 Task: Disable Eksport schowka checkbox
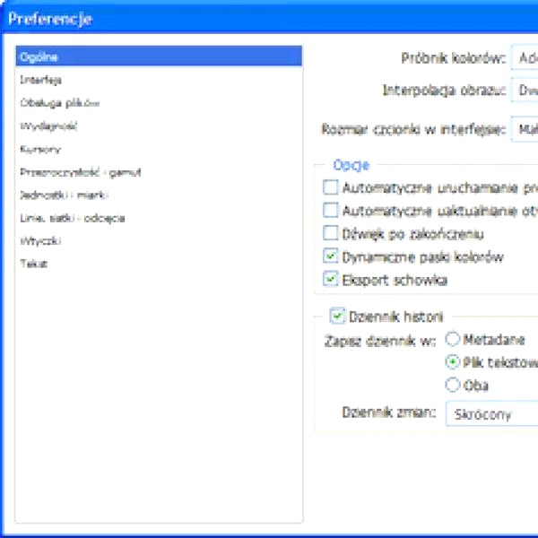click(330, 279)
